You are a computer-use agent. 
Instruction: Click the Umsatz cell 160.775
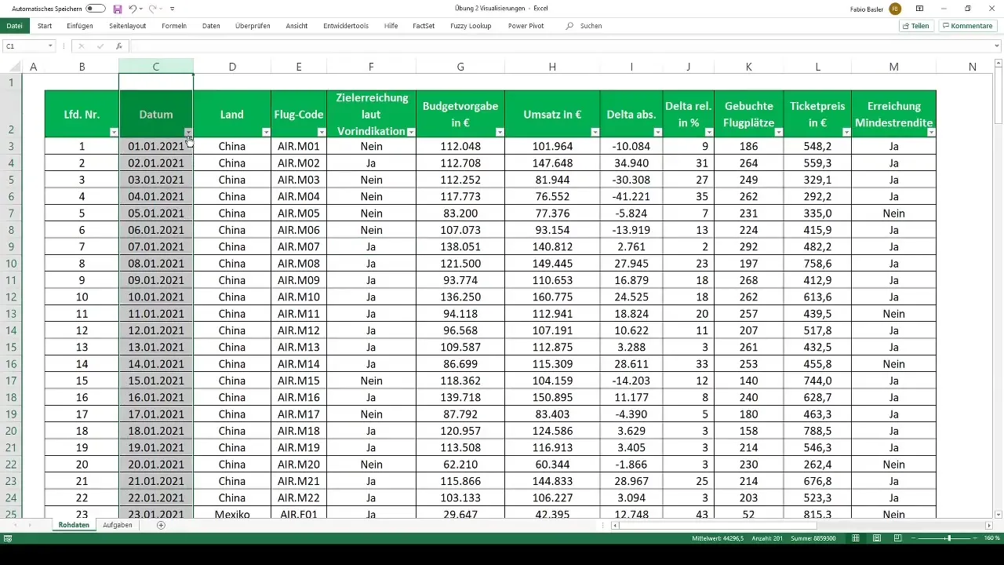(x=552, y=297)
